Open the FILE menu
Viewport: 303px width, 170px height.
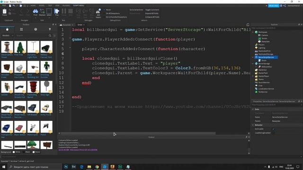click(4, 6)
